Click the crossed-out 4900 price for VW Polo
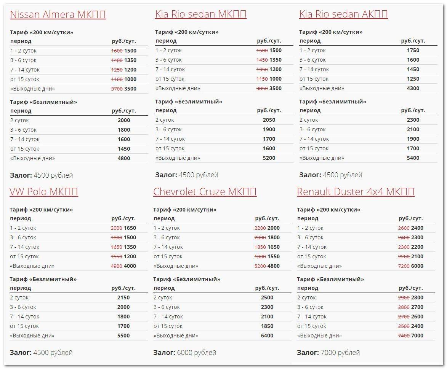The height and width of the screenshot is (369, 447). tap(116, 266)
